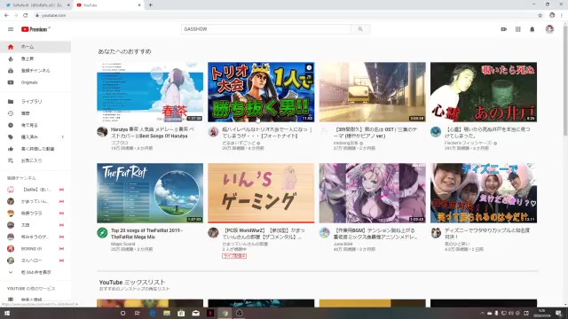Bookmark this page with the star

pyautogui.click(x=540, y=16)
